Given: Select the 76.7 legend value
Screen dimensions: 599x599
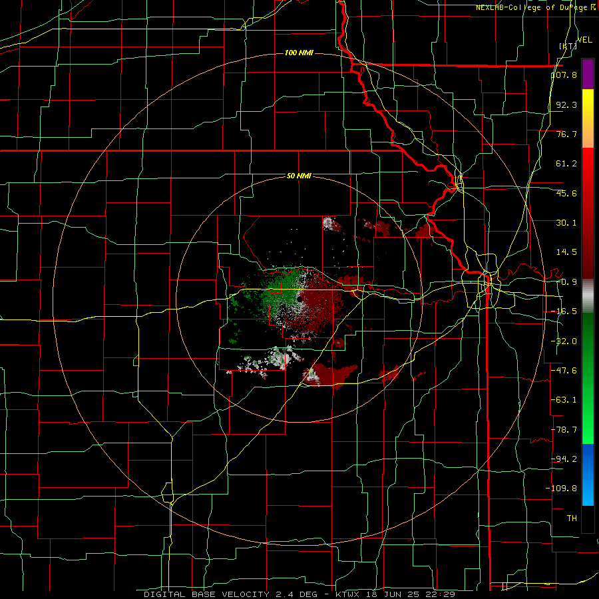Looking at the screenshot, I should point(566,134).
